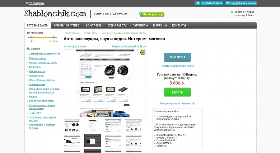
Task: Click Готовые сайты breadcrumb
Action: click(x=91, y=33)
